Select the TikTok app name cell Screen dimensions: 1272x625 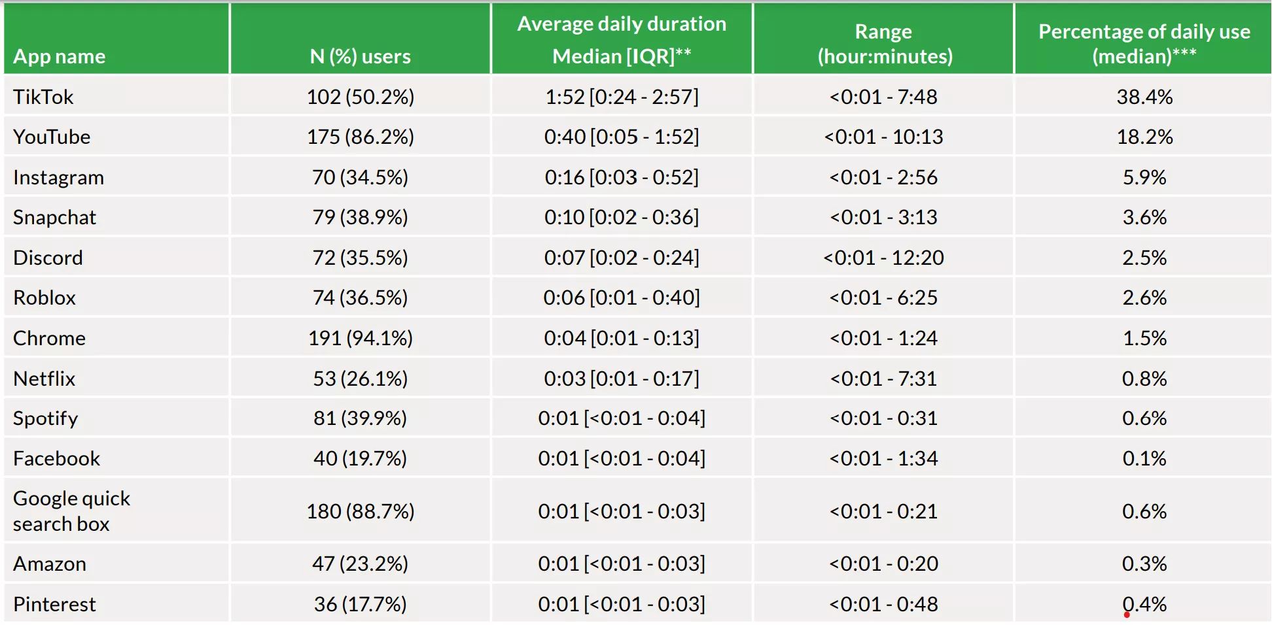[43, 97]
